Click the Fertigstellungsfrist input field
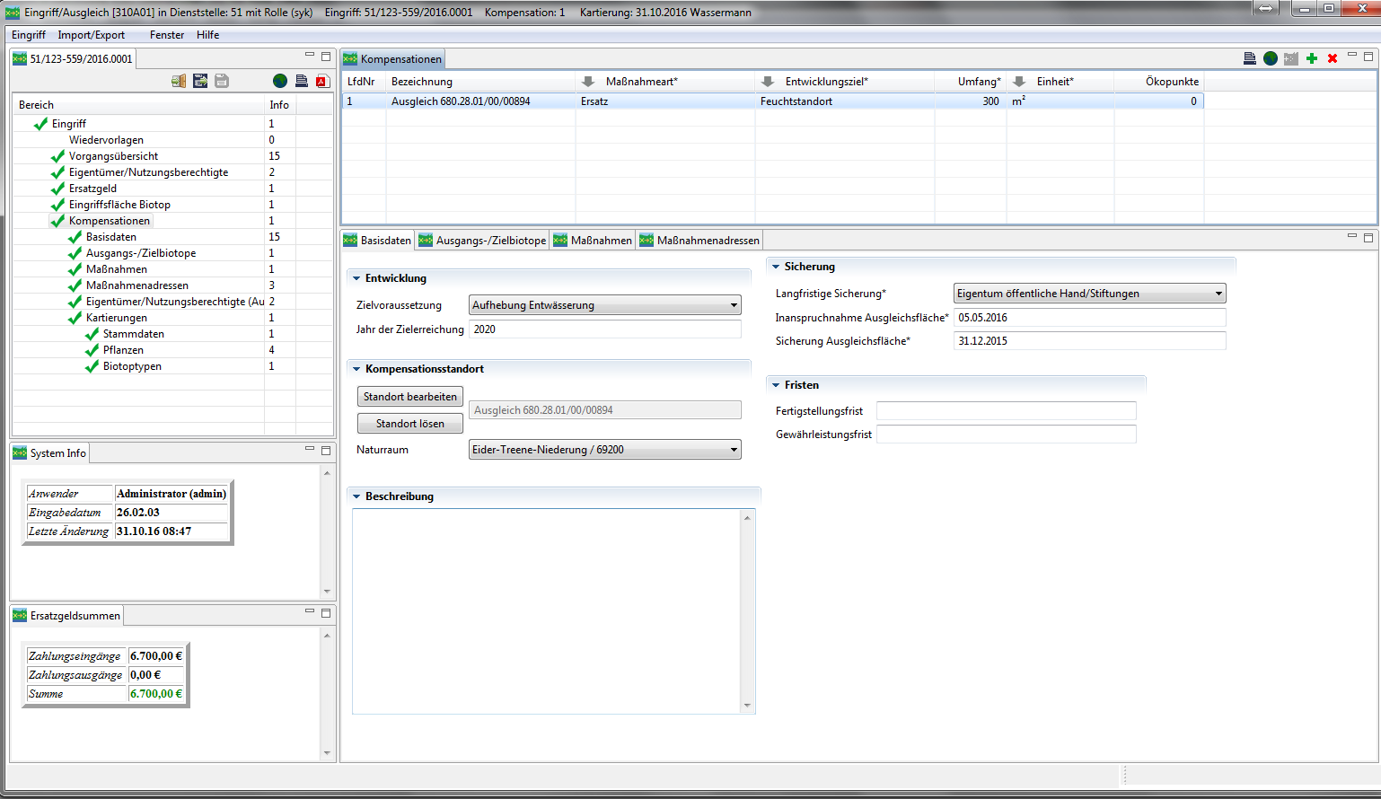This screenshot has width=1381, height=799. tap(1006, 411)
